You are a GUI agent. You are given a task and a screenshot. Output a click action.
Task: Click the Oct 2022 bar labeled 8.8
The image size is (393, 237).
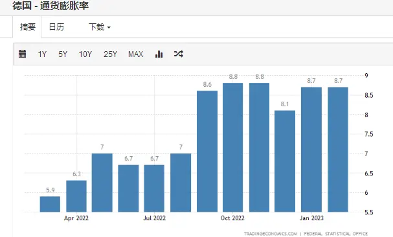pos(233,148)
